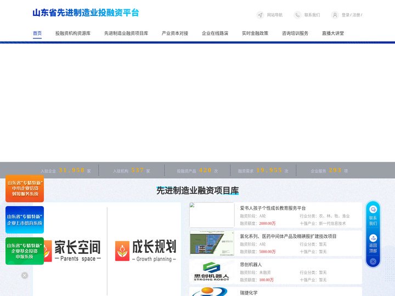Close the left floating tiles panel

[25, 275]
